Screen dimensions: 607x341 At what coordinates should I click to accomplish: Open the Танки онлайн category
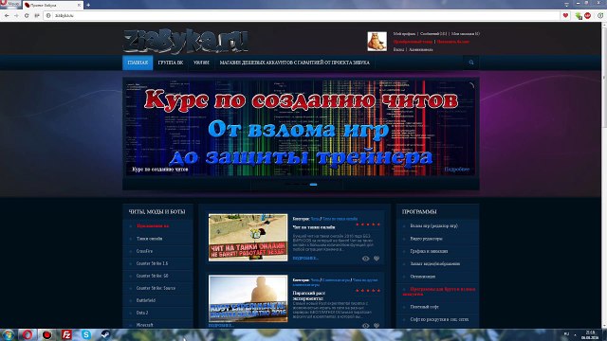150,239
